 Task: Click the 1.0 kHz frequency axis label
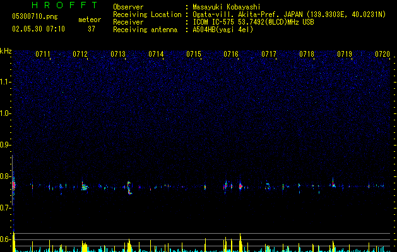(5, 113)
